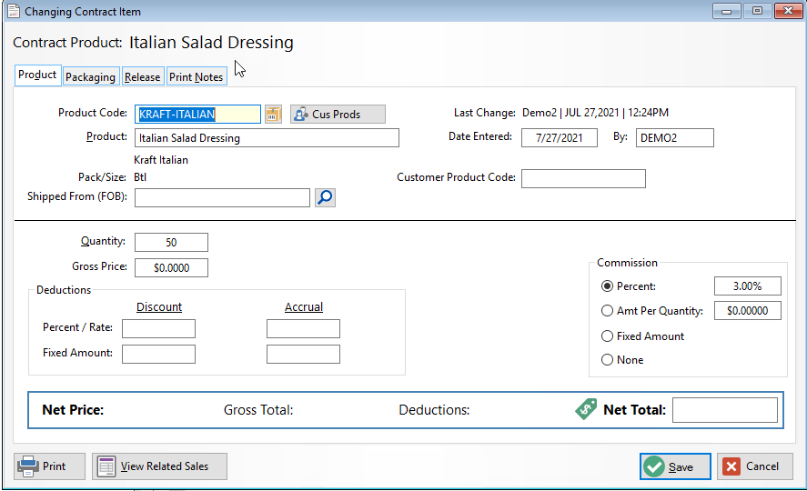Open the Packaging tab
The height and width of the screenshot is (491, 807).
pos(91,77)
